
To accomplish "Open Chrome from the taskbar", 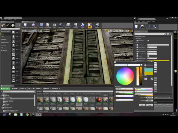I will [27, 115].
